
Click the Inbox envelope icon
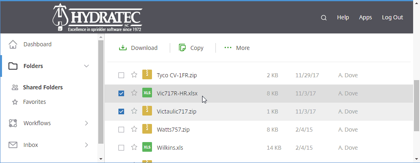click(x=13, y=145)
